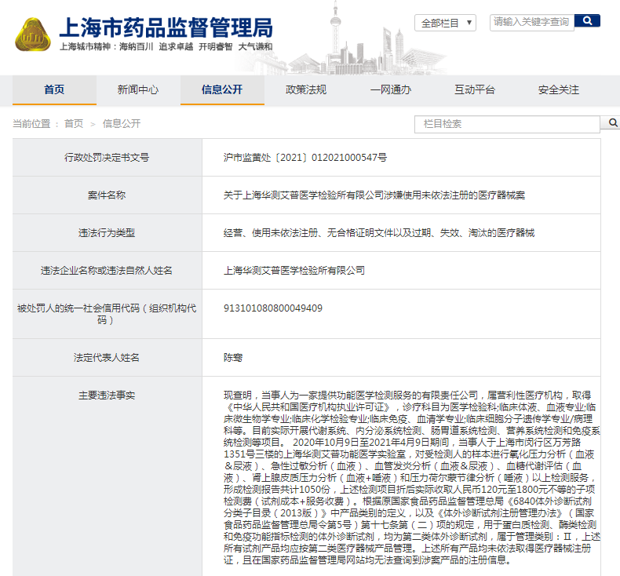Open the 新闻中心 navigation tab

[138, 90]
